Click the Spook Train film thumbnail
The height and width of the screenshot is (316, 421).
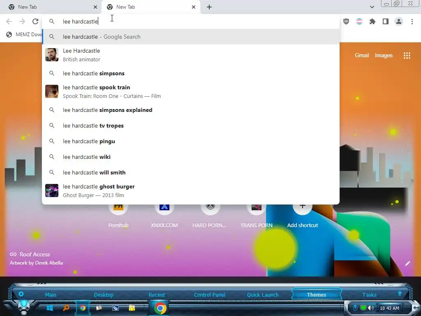52,91
